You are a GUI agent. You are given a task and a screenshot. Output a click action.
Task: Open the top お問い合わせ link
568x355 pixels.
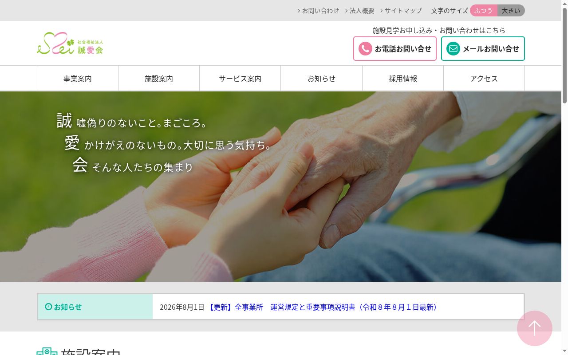320,11
